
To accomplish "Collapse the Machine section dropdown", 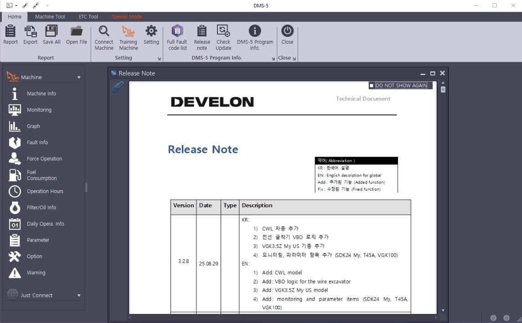I will (79, 78).
